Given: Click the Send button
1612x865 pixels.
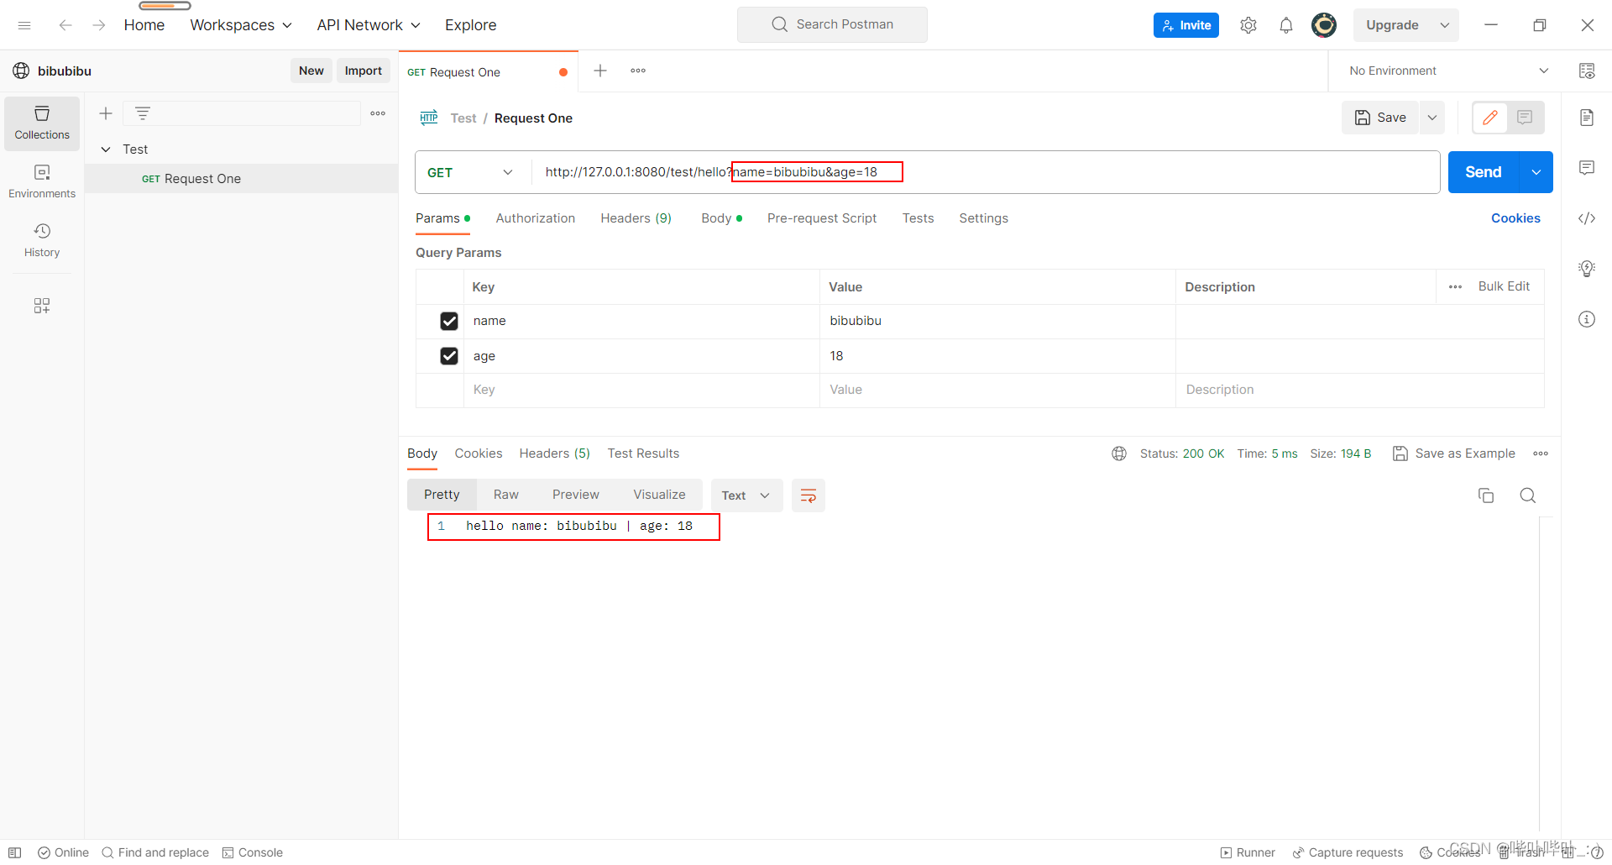Looking at the screenshot, I should pyautogui.click(x=1484, y=172).
